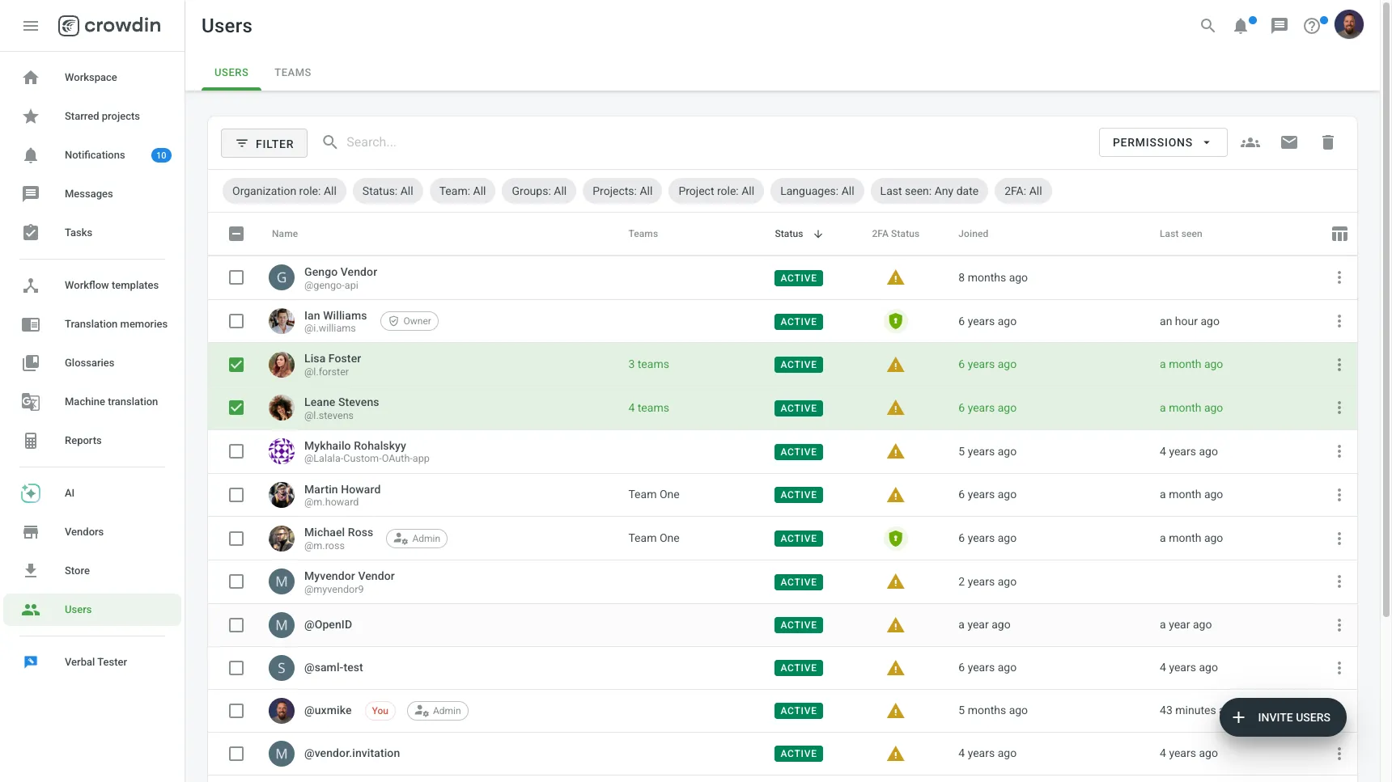Click the trash delete icon in toolbar
The height and width of the screenshot is (782, 1392).
point(1328,143)
